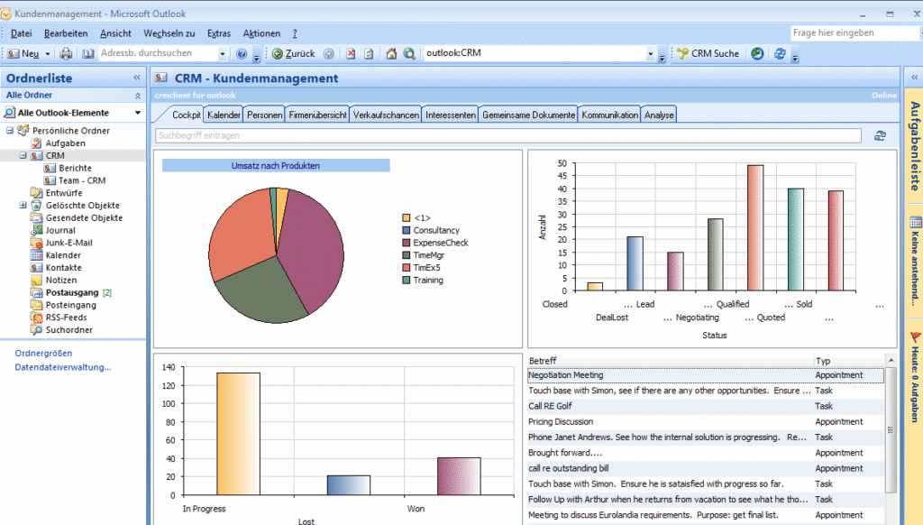Click the ExpenseCheck legend color swatch

407,243
